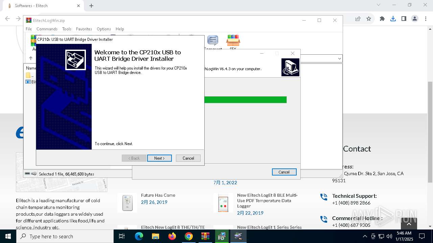Click the Future Has Come article thumbnail
Viewport: 433px width, 243px height.
(x=128, y=203)
